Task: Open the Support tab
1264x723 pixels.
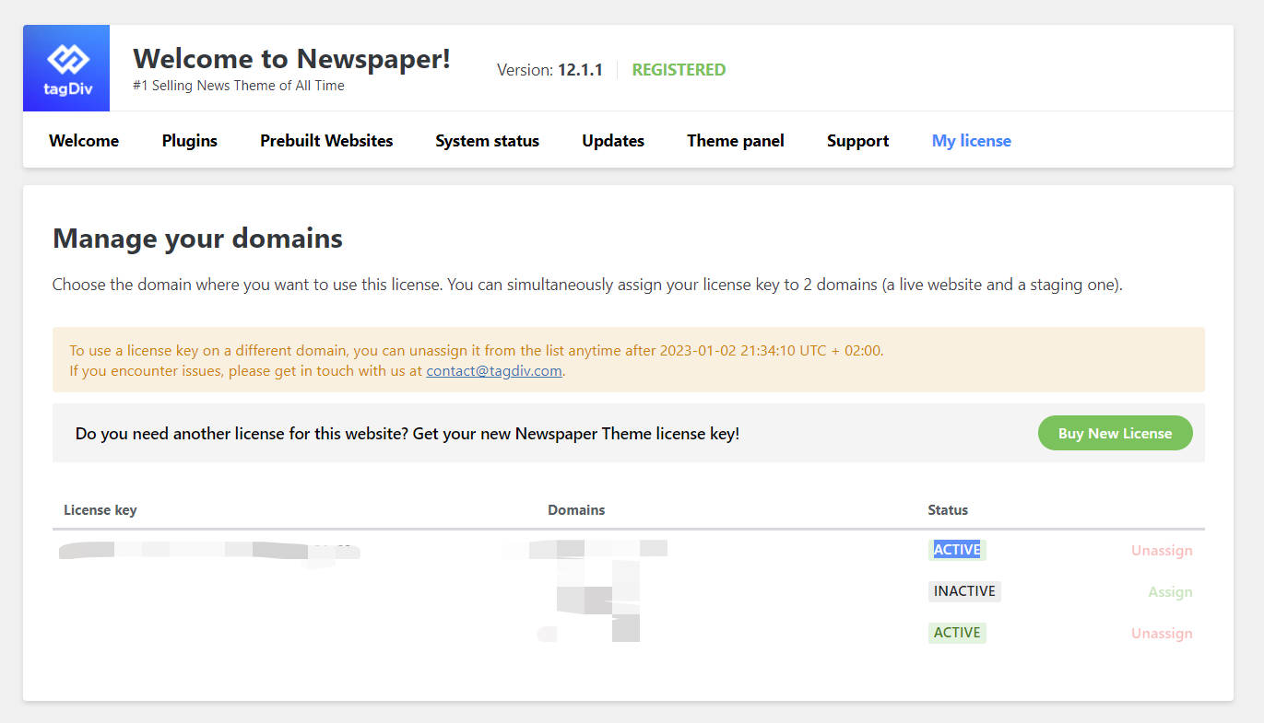Action: click(x=858, y=141)
